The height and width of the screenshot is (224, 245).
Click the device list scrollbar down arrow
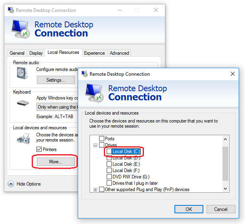226,189
